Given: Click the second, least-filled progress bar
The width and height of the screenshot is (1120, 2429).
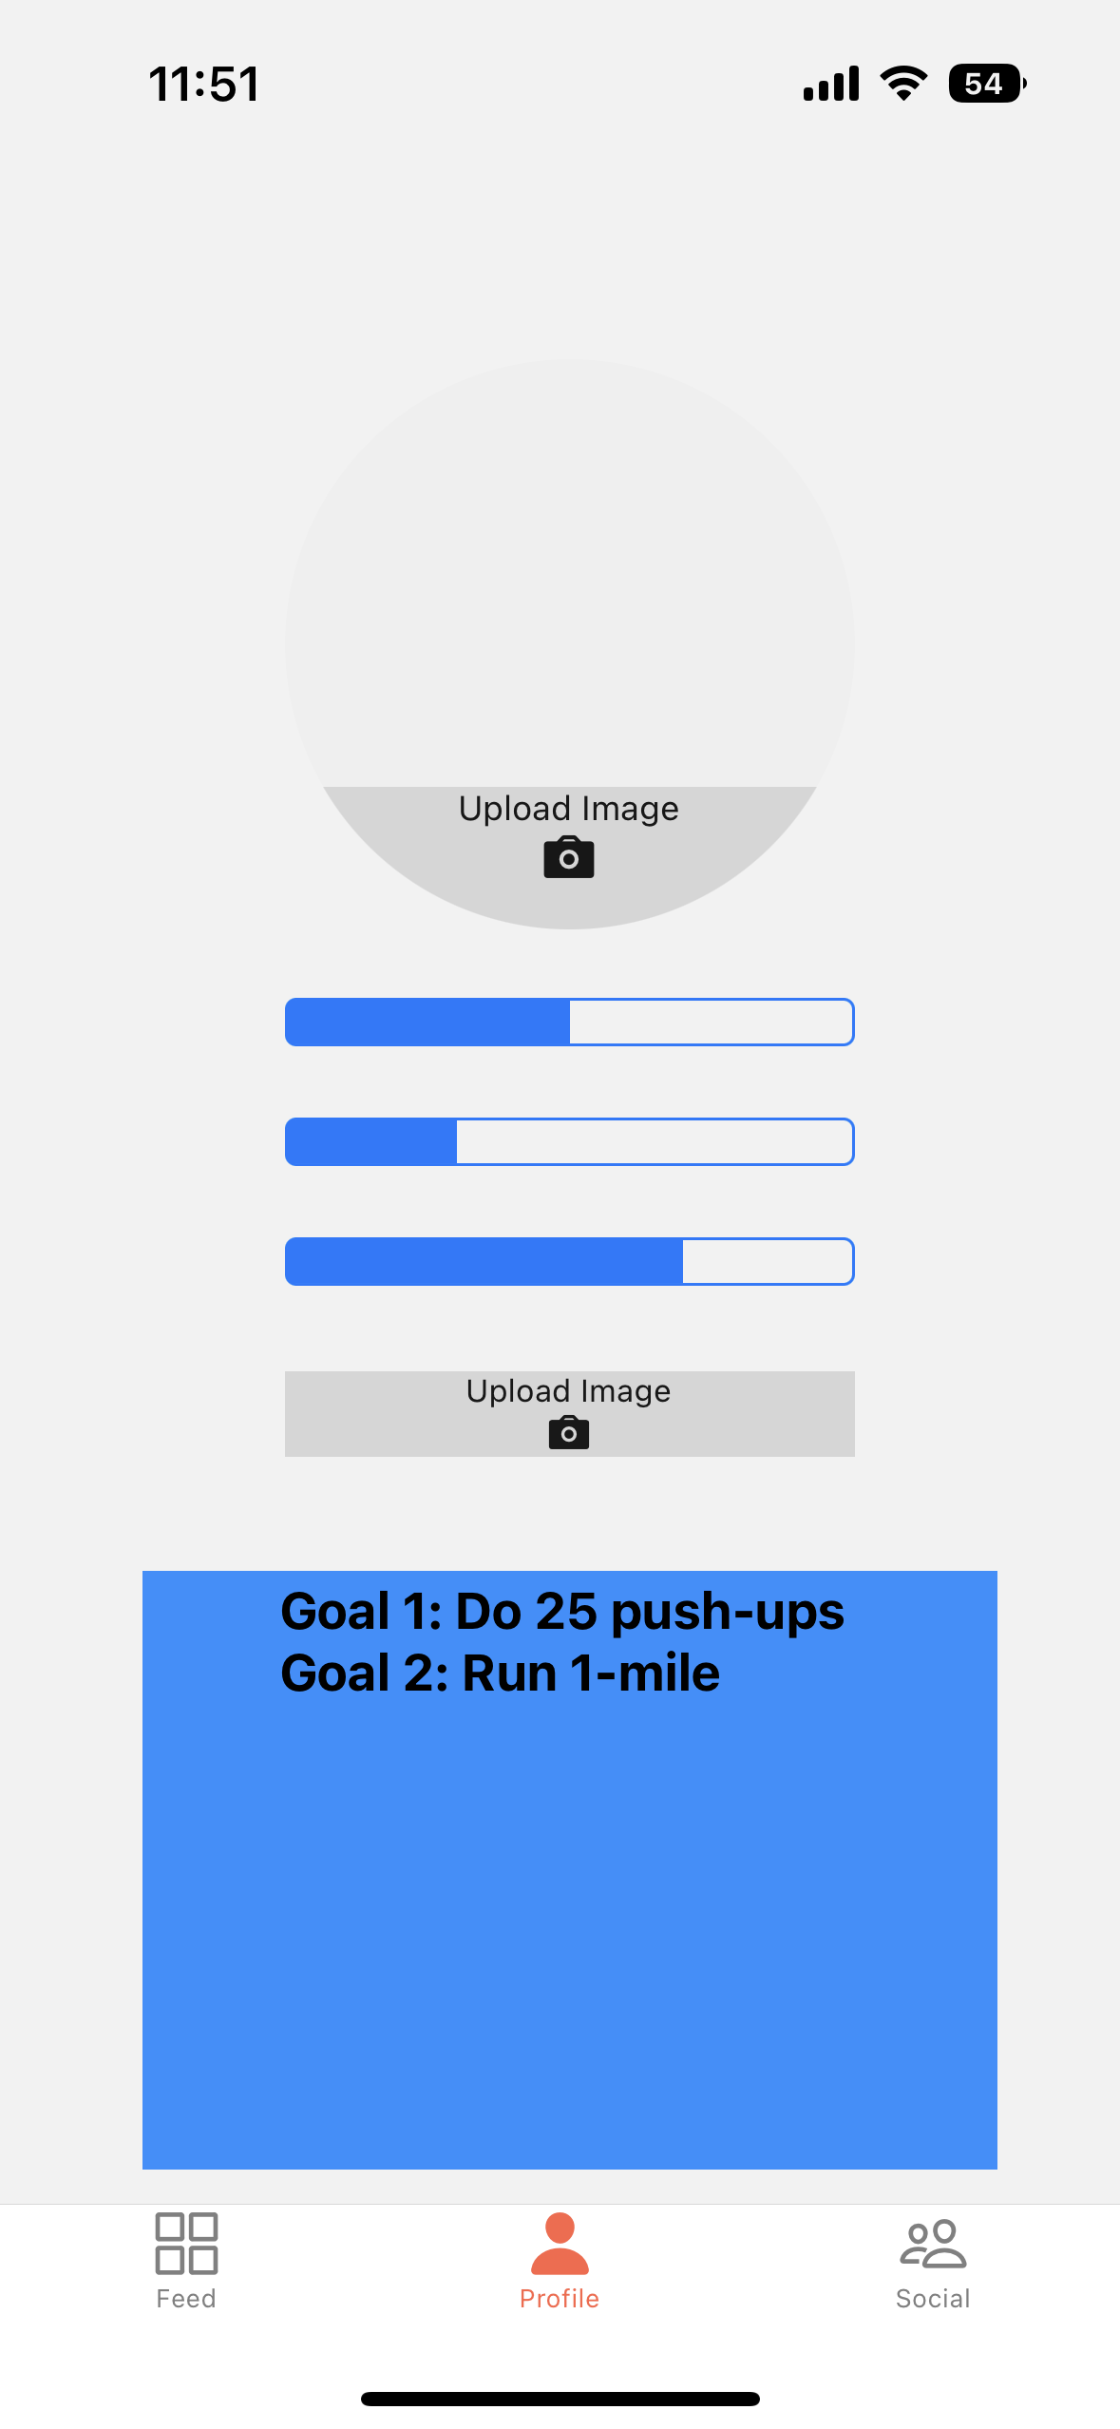Looking at the screenshot, I should pos(570,1142).
